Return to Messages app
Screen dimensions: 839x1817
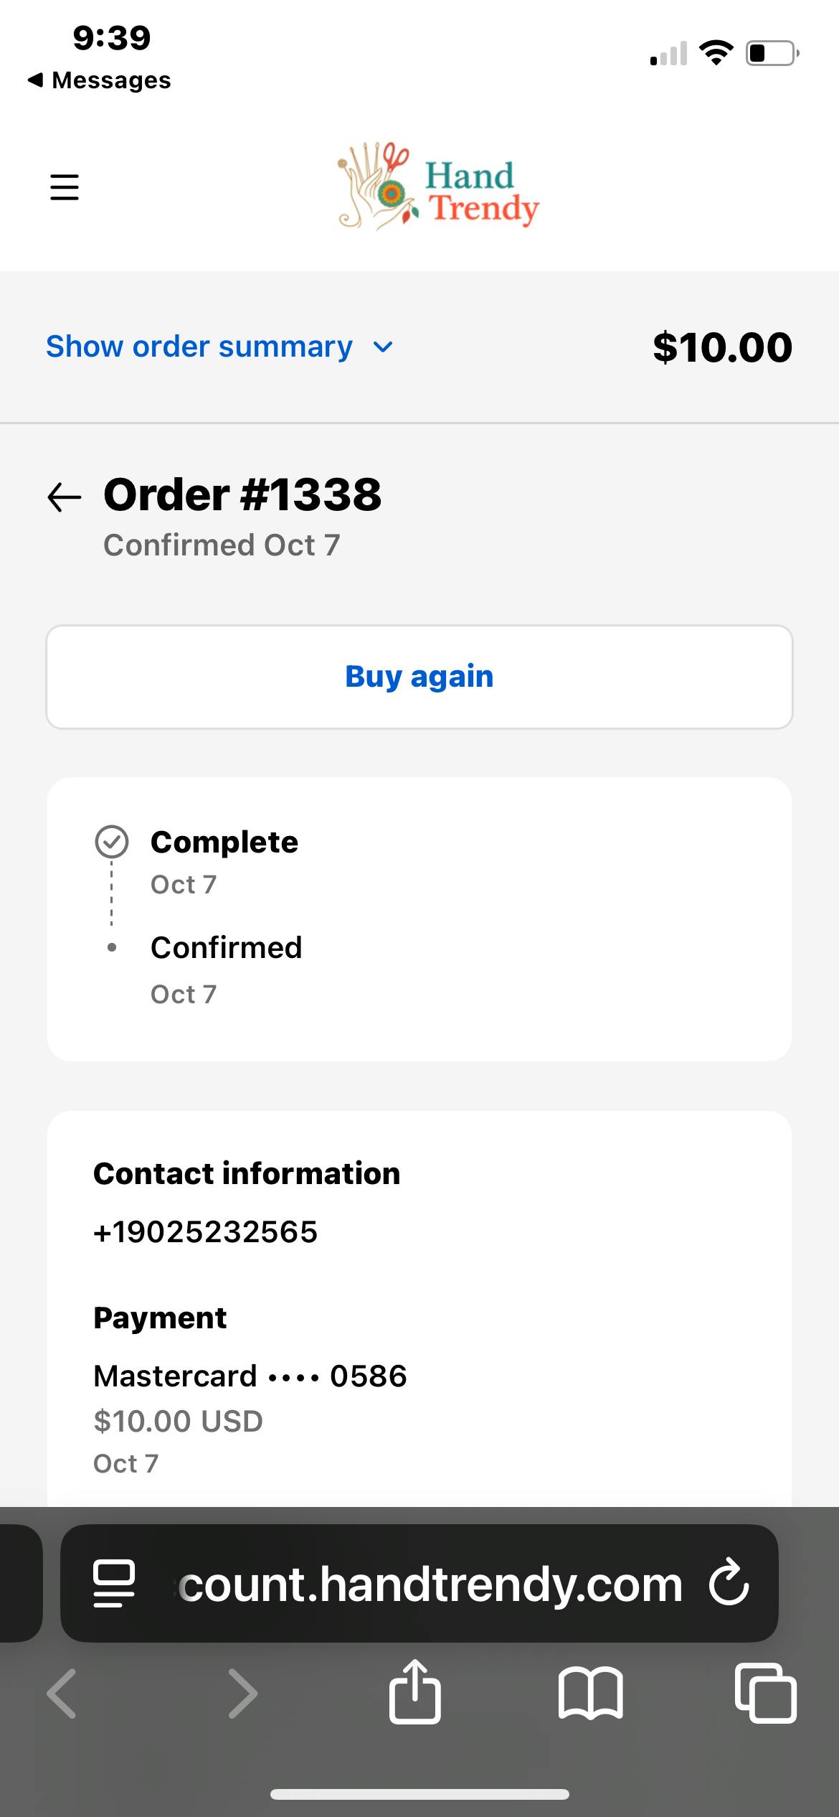click(x=100, y=80)
